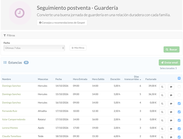Open comment bubble for Fernando Ruiz row
This screenshot has height=139, width=183.
pos(171,112)
